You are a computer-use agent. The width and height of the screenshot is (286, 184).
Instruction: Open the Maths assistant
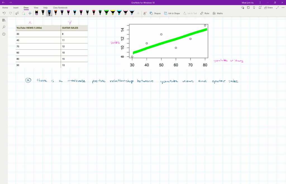(218, 13)
